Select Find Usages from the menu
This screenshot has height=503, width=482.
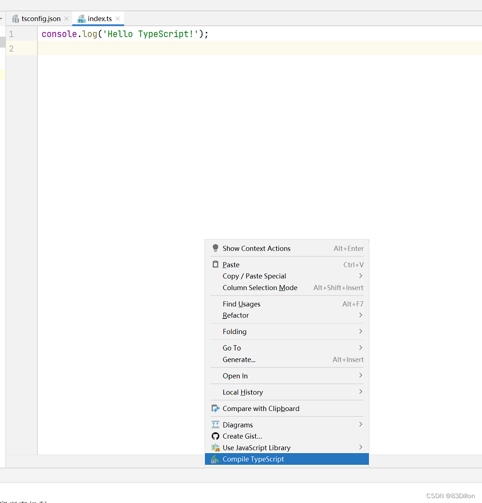point(241,304)
